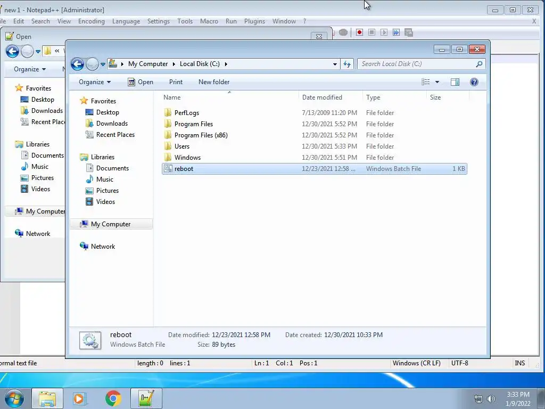The height and width of the screenshot is (409, 545).
Task: Click Notepad++ Stop Recording macro icon
Action: (x=371, y=32)
